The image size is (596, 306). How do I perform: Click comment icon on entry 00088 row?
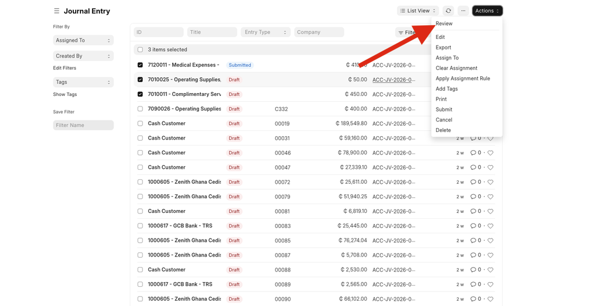[473, 270]
